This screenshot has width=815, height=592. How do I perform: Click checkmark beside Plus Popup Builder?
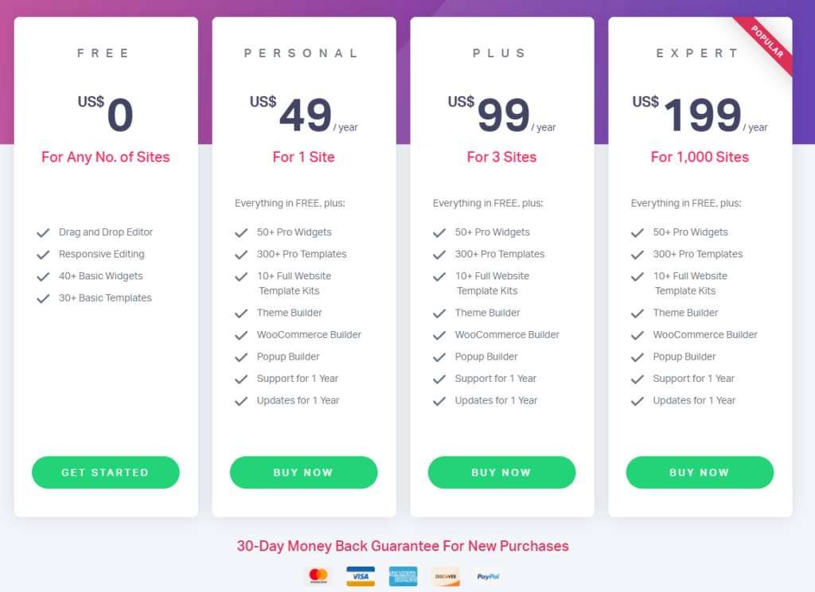[x=439, y=357]
